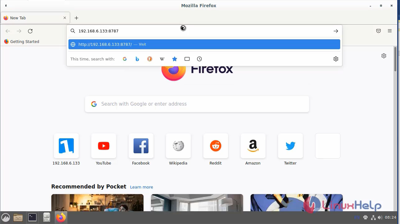Pick DuckDuckGo as one-time search engine

[x=150, y=59]
